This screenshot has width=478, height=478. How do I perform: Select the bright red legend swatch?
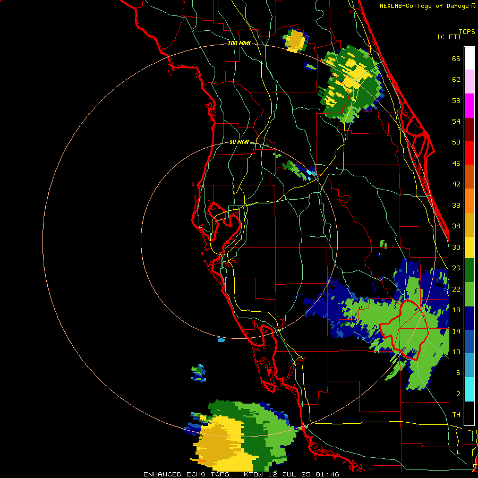(x=469, y=153)
